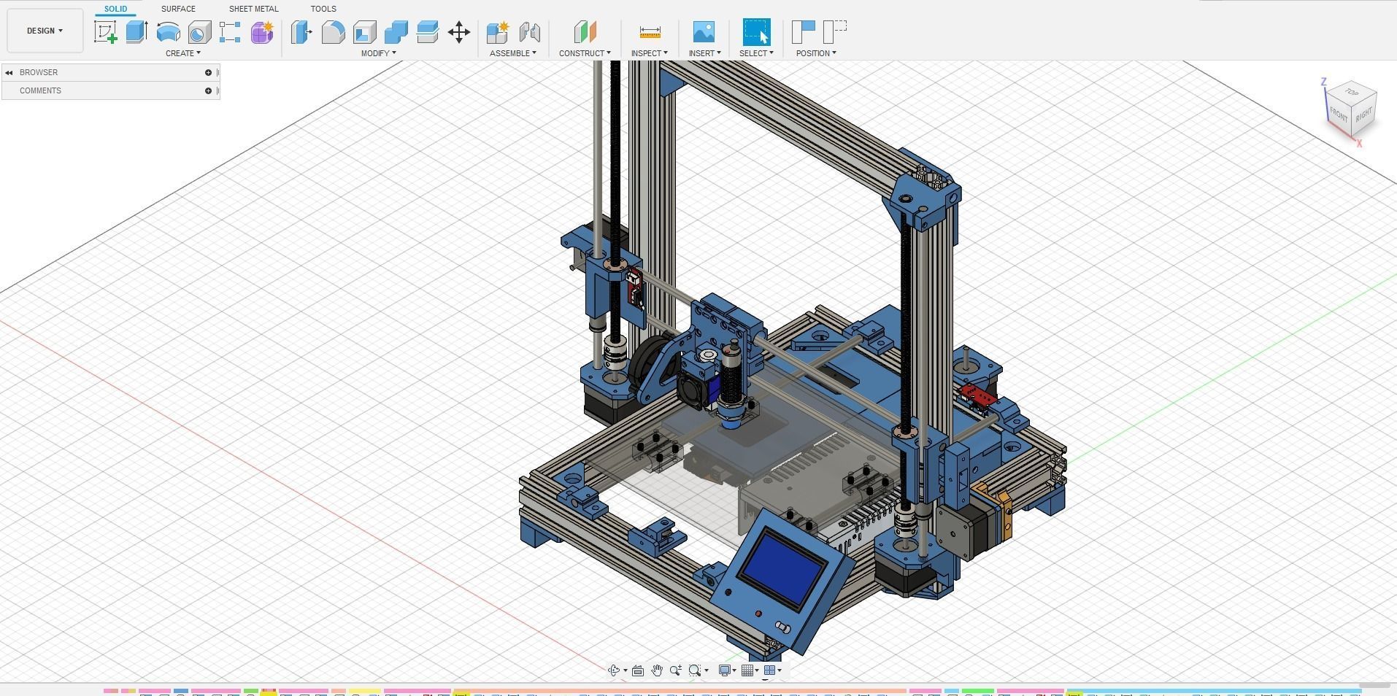The height and width of the screenshot is (696, 1397).
Task: Collapse the Browser panel with double arrows
Action: 9,72
